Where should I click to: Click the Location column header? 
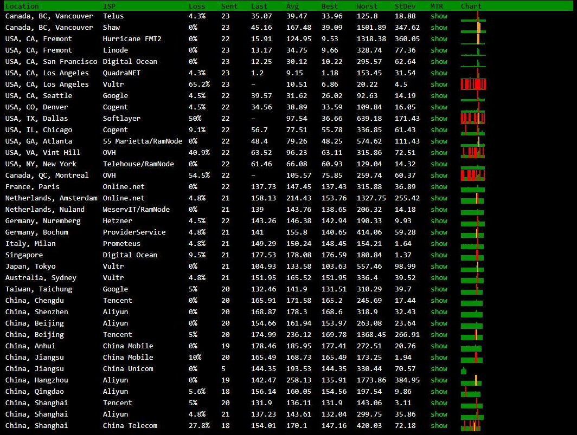coord(22,7)
